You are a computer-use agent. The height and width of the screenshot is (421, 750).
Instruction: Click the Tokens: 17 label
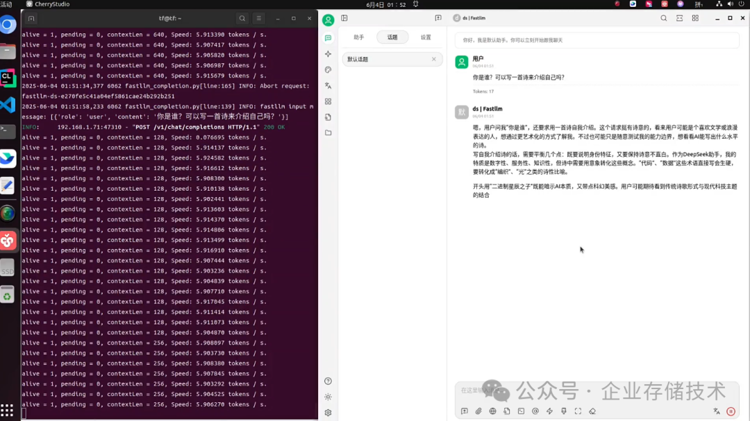point(483,92)
